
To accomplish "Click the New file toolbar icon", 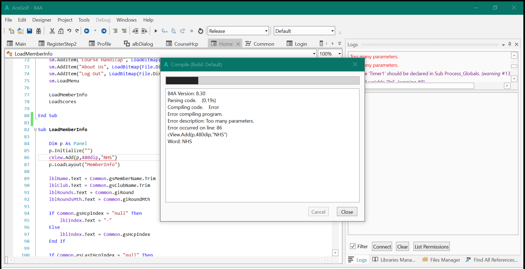I will pyautogui.click(x=11, y=31).
